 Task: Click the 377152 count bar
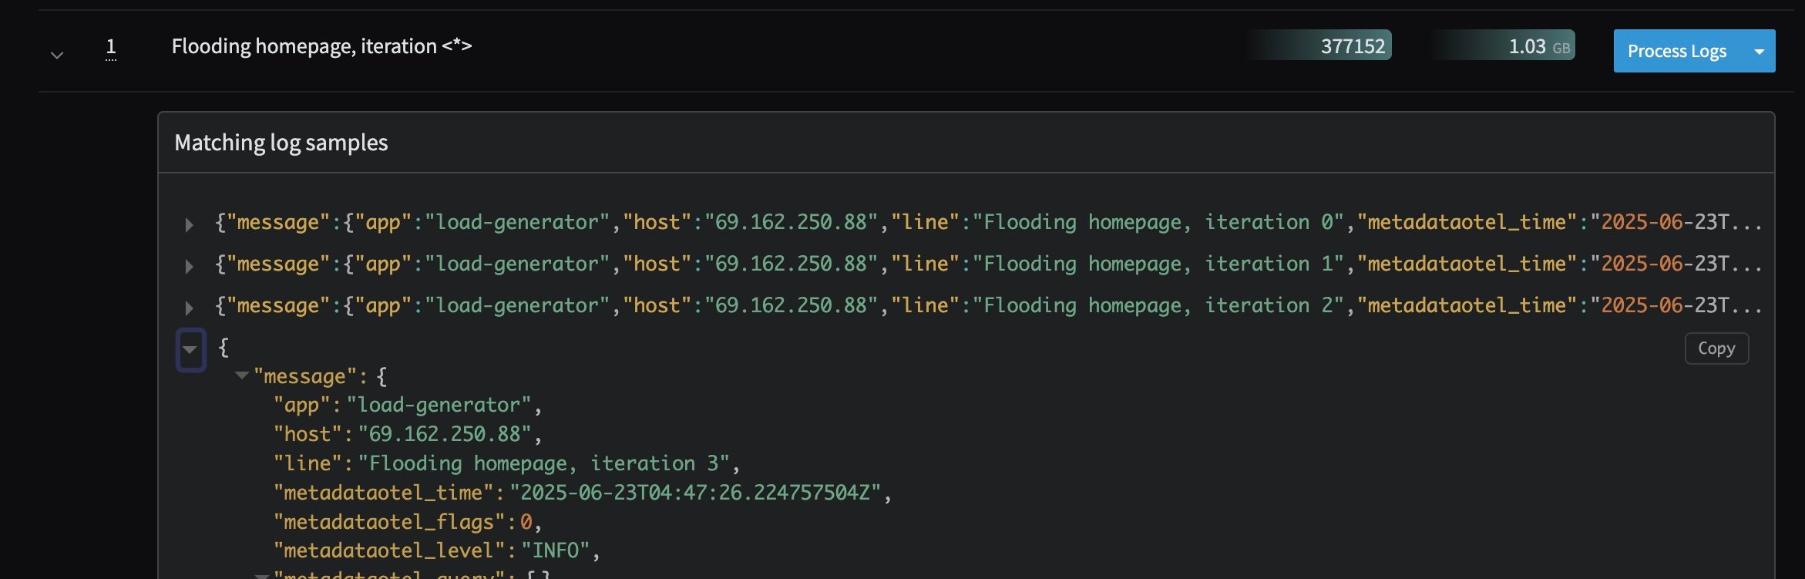[1320, 45]
